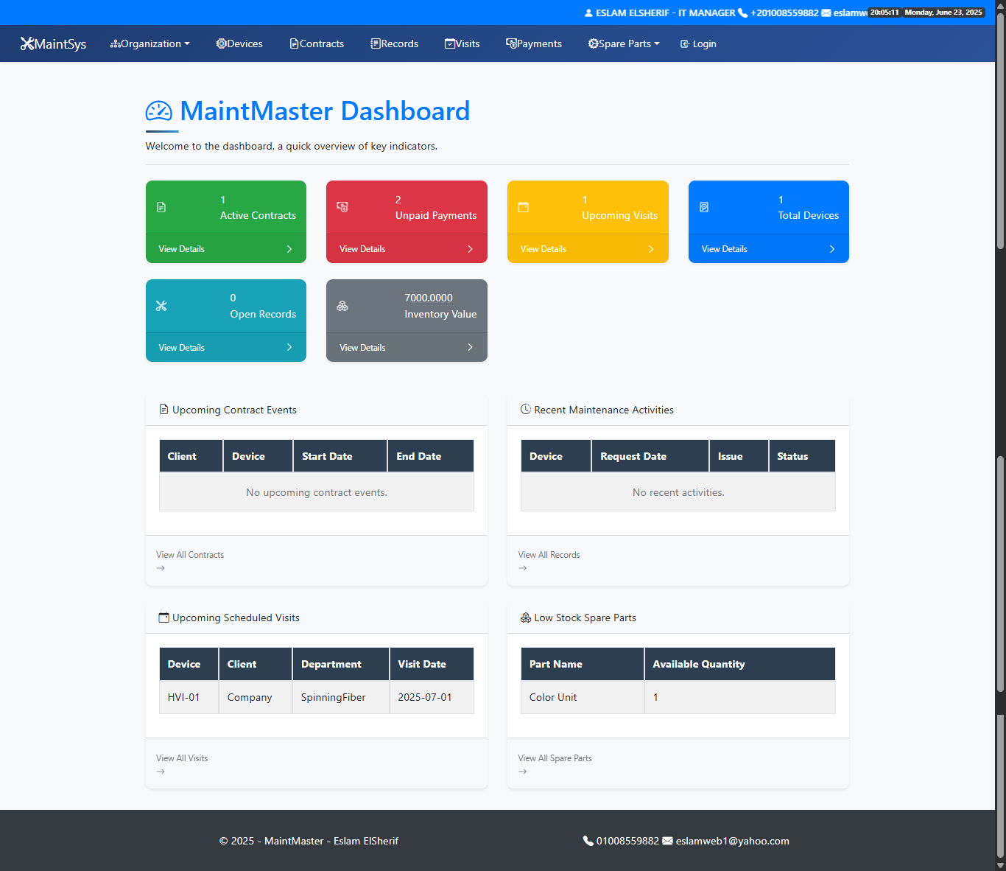The width and height of the screenshot is (1006, 871).
Task: Click the user profile icon beside ESLAM ELSHERIF
Action: click(588, 13)
